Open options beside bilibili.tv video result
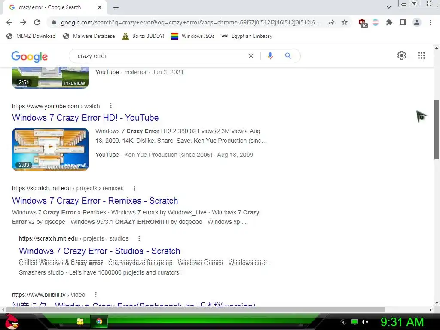Screen dimensions: 440x330 click(x=96, y=294)
